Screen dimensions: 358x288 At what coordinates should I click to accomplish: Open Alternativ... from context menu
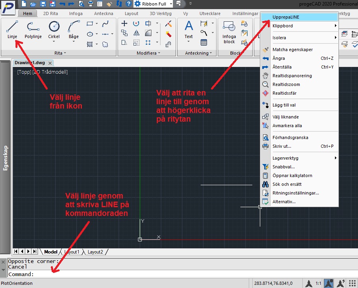point(299,202)
